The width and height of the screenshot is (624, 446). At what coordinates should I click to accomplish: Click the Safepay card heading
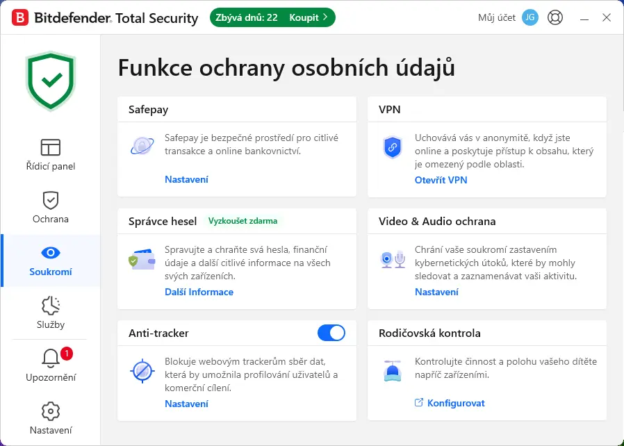148,110
